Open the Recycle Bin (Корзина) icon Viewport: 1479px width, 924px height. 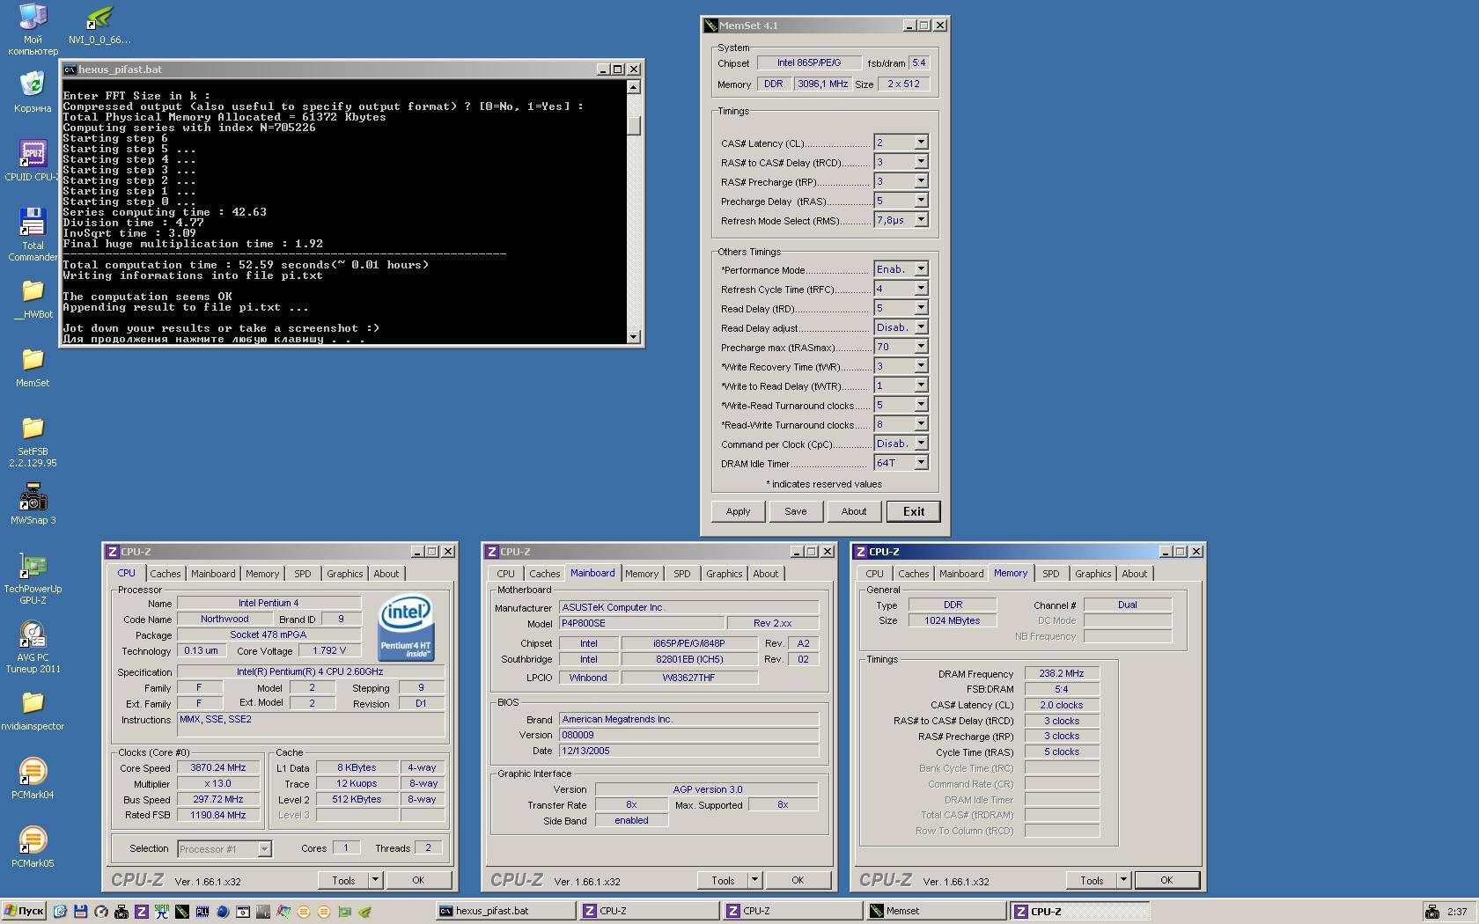(33, 92)
